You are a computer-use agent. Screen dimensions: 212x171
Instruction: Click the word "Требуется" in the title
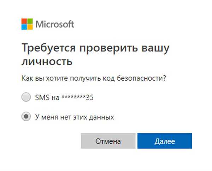pyautogui.click(x=48, y=48)
